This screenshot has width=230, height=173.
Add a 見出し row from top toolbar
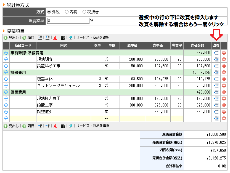pyautogui.click(x=11, y=38)
